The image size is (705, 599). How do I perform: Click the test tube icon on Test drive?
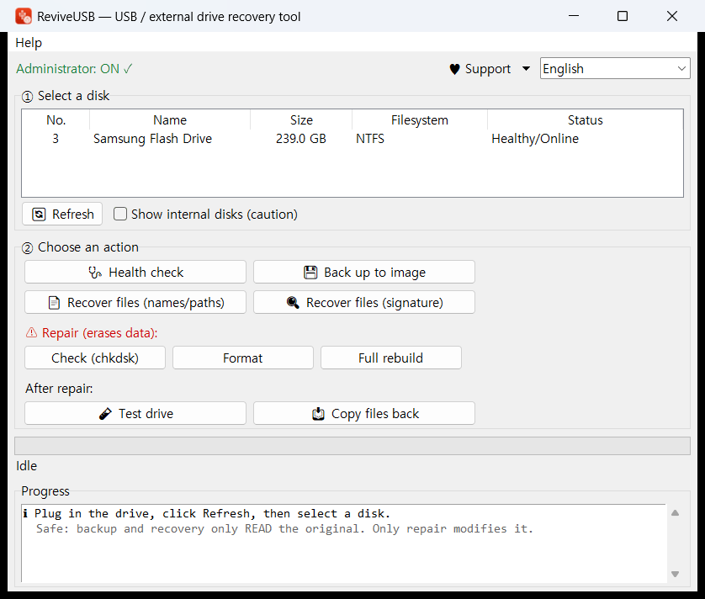pyautogui.click(x=105, y=414)
